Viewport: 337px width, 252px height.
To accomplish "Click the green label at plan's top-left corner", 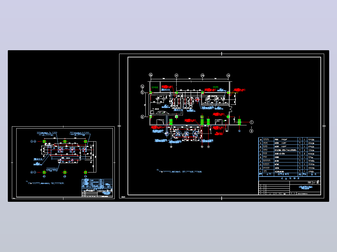I will click(x=155, y=88).
